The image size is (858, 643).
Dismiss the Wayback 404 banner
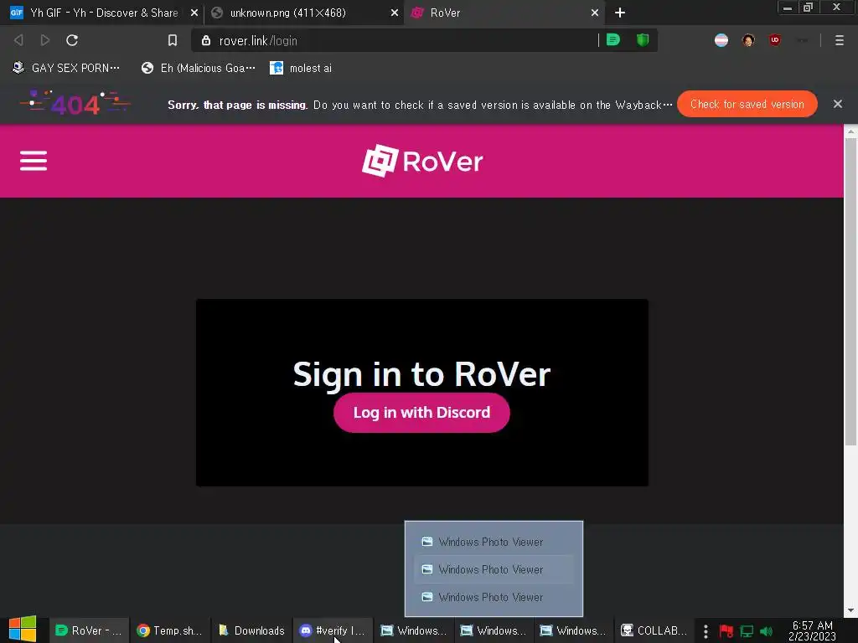[x=837, y=104]
